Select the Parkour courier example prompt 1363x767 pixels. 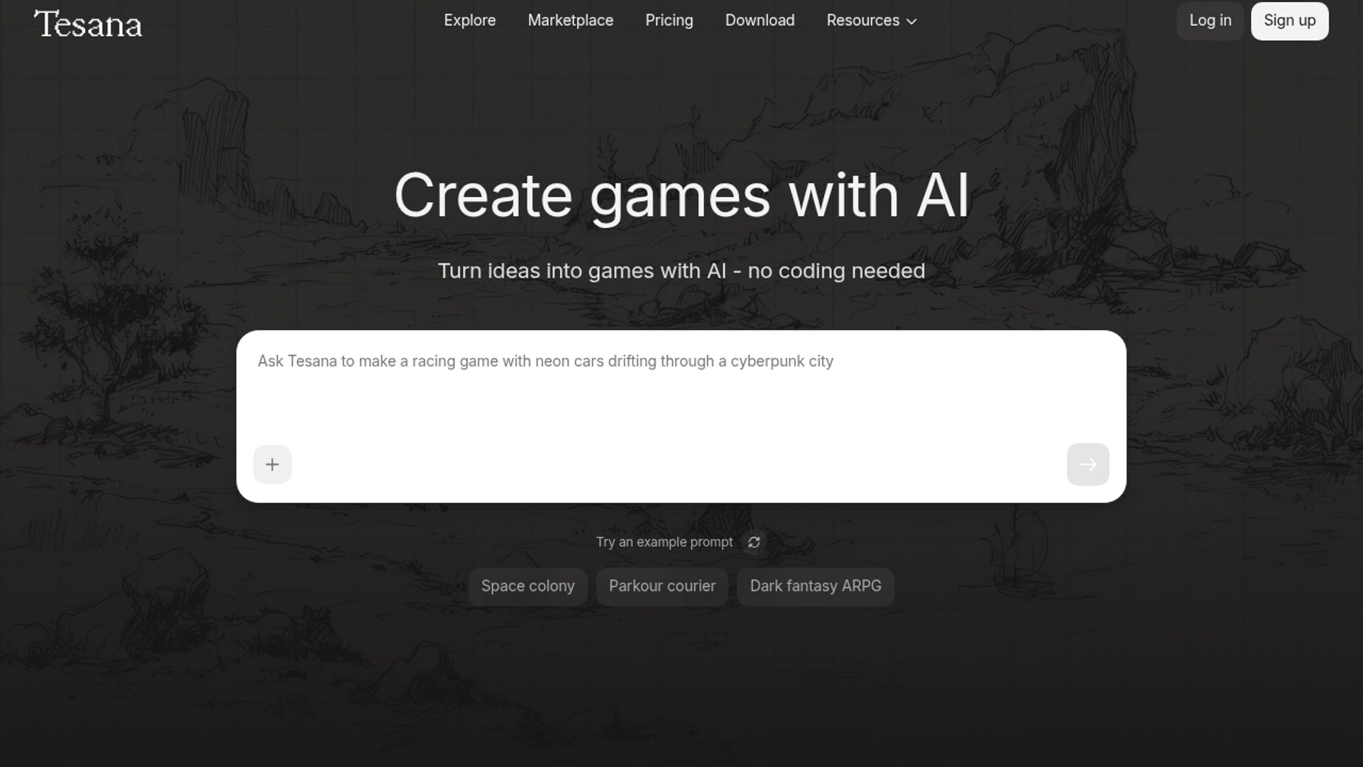[662, 587]
